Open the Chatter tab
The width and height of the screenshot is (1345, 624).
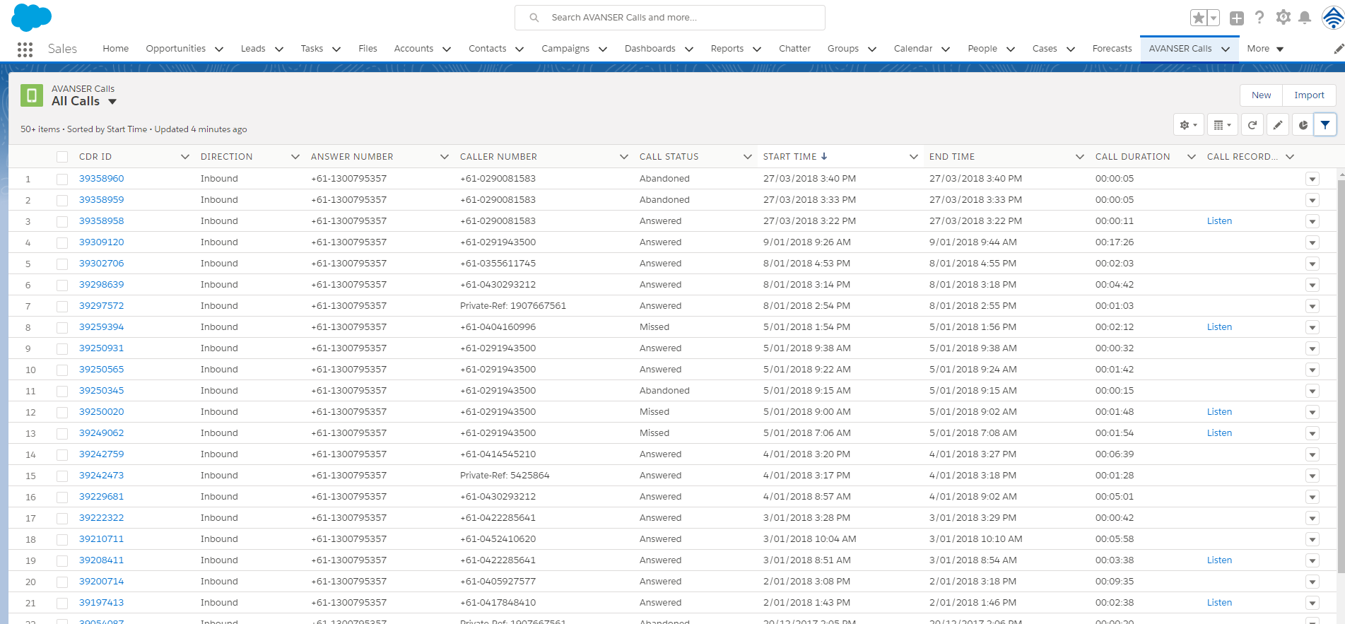794,49
